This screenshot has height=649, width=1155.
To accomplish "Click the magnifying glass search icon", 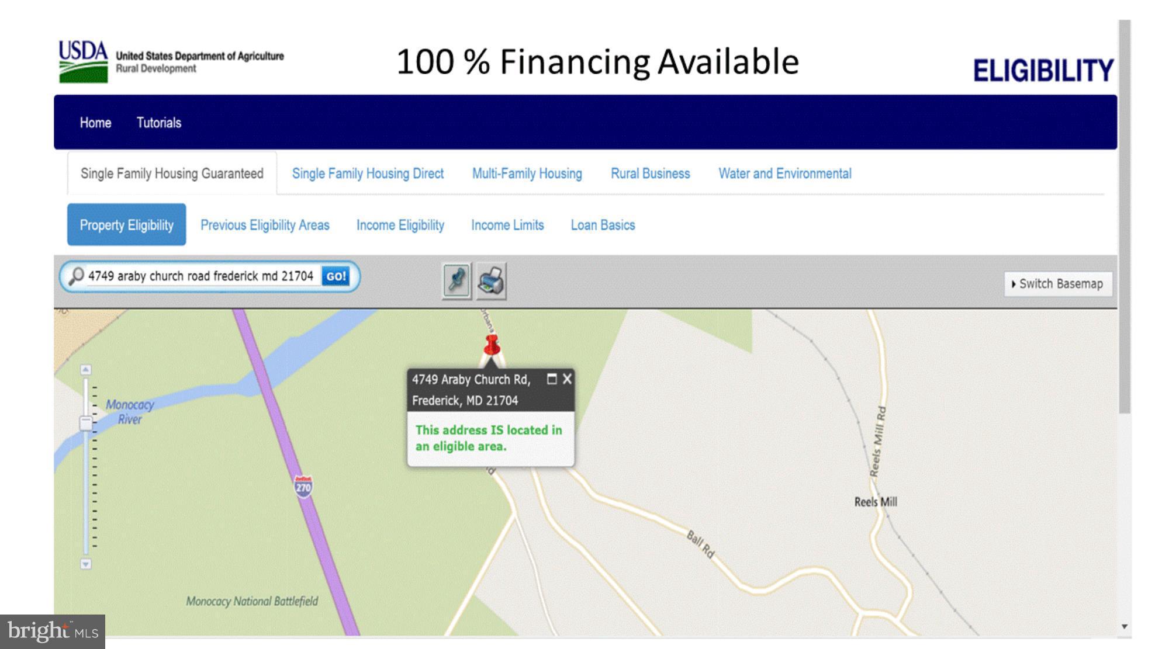I will coord(76,276).
